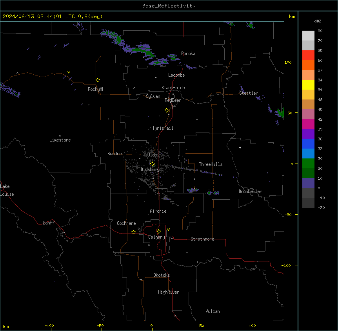The image size is (338, 331).
Task: Click the Blackfalds city label
Action: click(x=173, y=88)
